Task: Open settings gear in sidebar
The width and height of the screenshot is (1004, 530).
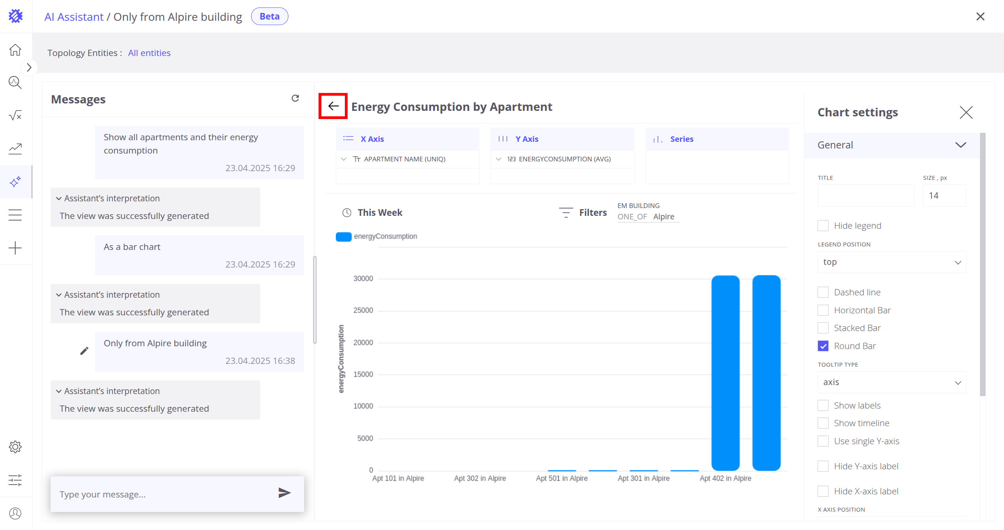Action: point(15,447)
